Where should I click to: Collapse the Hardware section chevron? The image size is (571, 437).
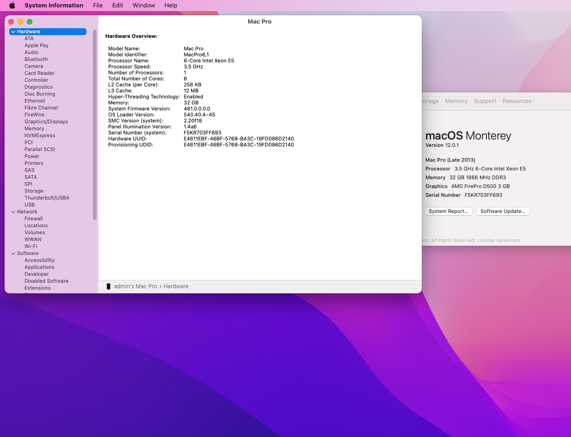(13, 31)
